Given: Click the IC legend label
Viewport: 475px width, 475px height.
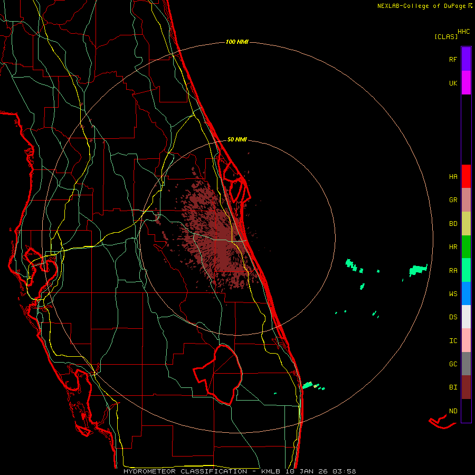Looking at the screenshot, I should point(453,341).
